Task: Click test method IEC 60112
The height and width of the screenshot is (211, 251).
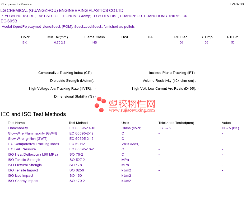Action: point(77,144)
